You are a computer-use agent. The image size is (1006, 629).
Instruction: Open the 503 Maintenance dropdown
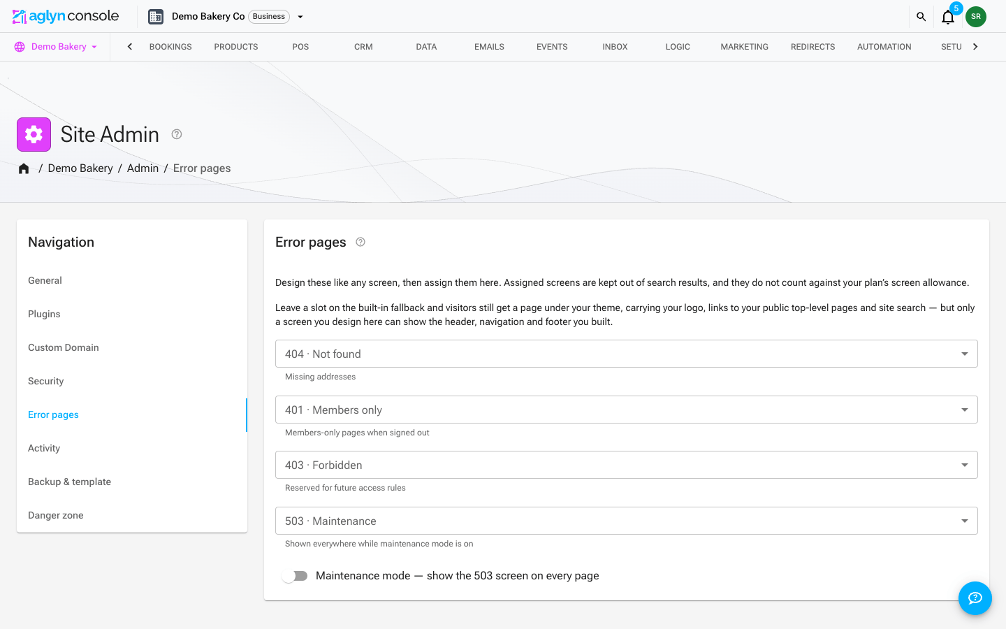(626, 521)
